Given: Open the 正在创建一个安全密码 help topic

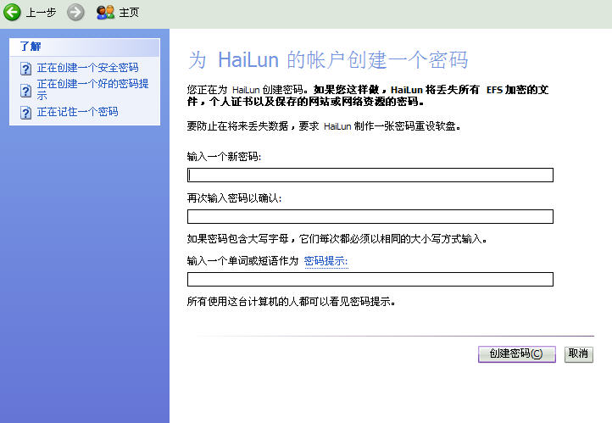Looking at the screenshot, I should tap(87, 68).
